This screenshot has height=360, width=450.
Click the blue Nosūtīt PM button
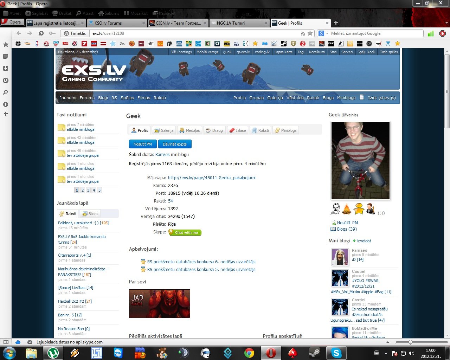143,144
